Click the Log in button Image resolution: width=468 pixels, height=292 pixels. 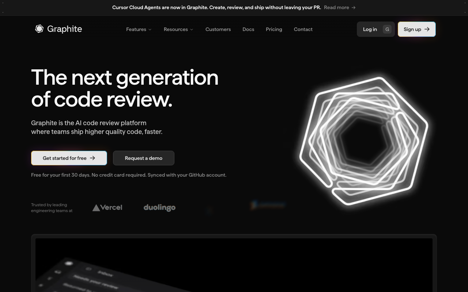click(370, 29)
